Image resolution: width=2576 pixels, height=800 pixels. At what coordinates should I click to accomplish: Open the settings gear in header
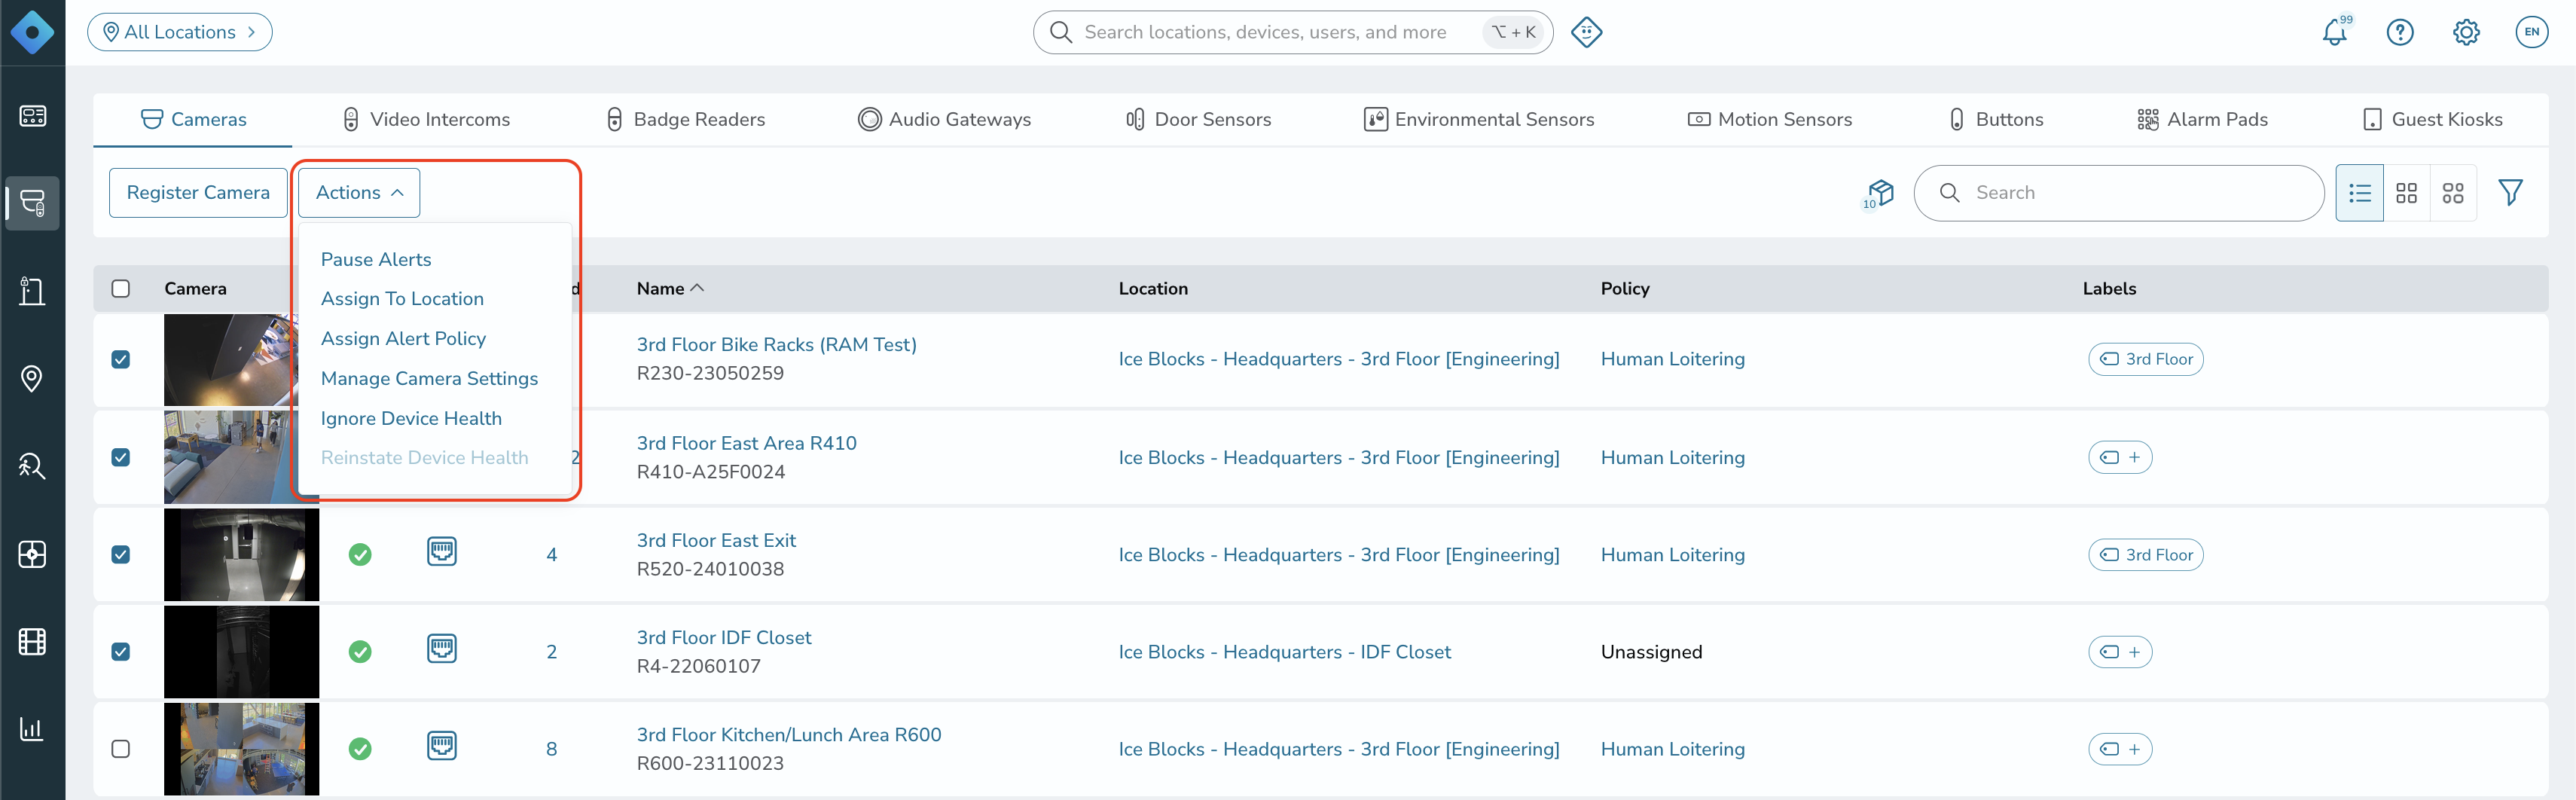point(2466,32)
